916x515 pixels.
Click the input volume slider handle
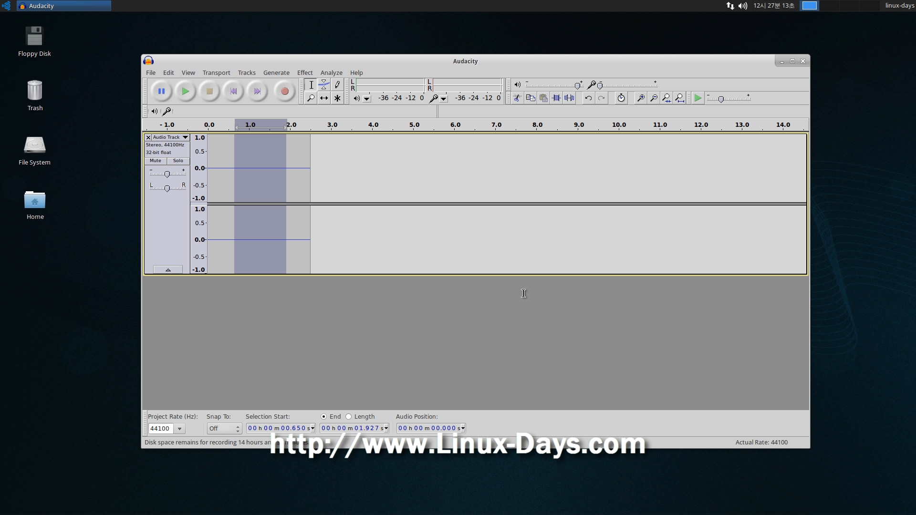[600, 86]
